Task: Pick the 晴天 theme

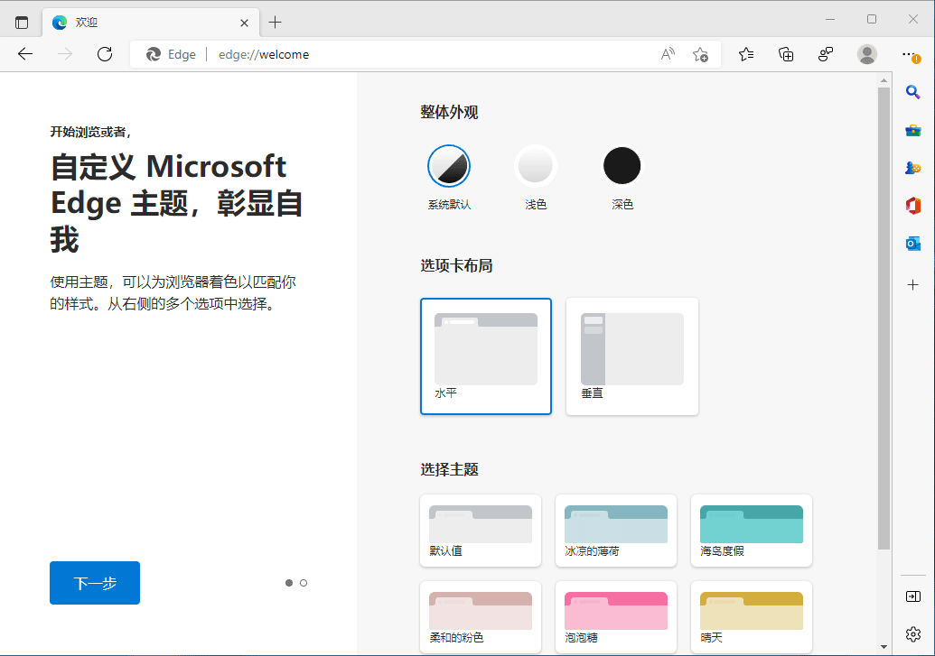Action: (x=752, y=617)
